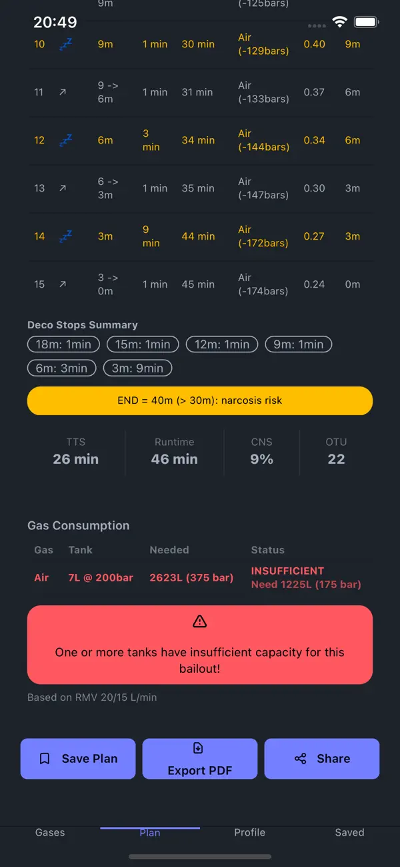
Task: Tap the download icon above Export PDF
Action: coord(198,748)
